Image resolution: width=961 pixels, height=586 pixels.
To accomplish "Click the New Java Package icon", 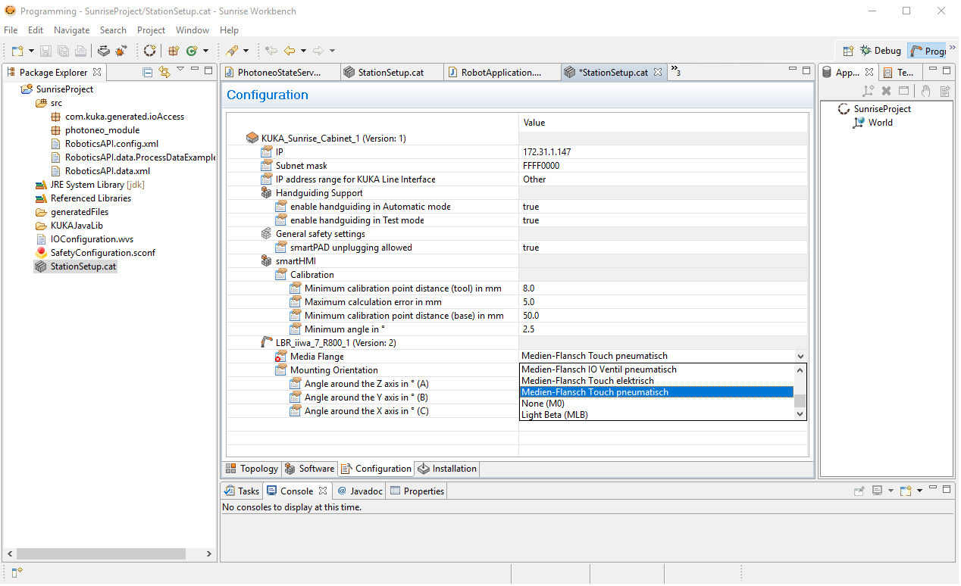I will click(x=174, y=51).
